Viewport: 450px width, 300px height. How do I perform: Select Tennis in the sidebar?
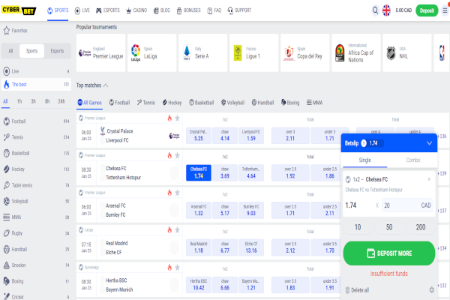coord(36,137)
